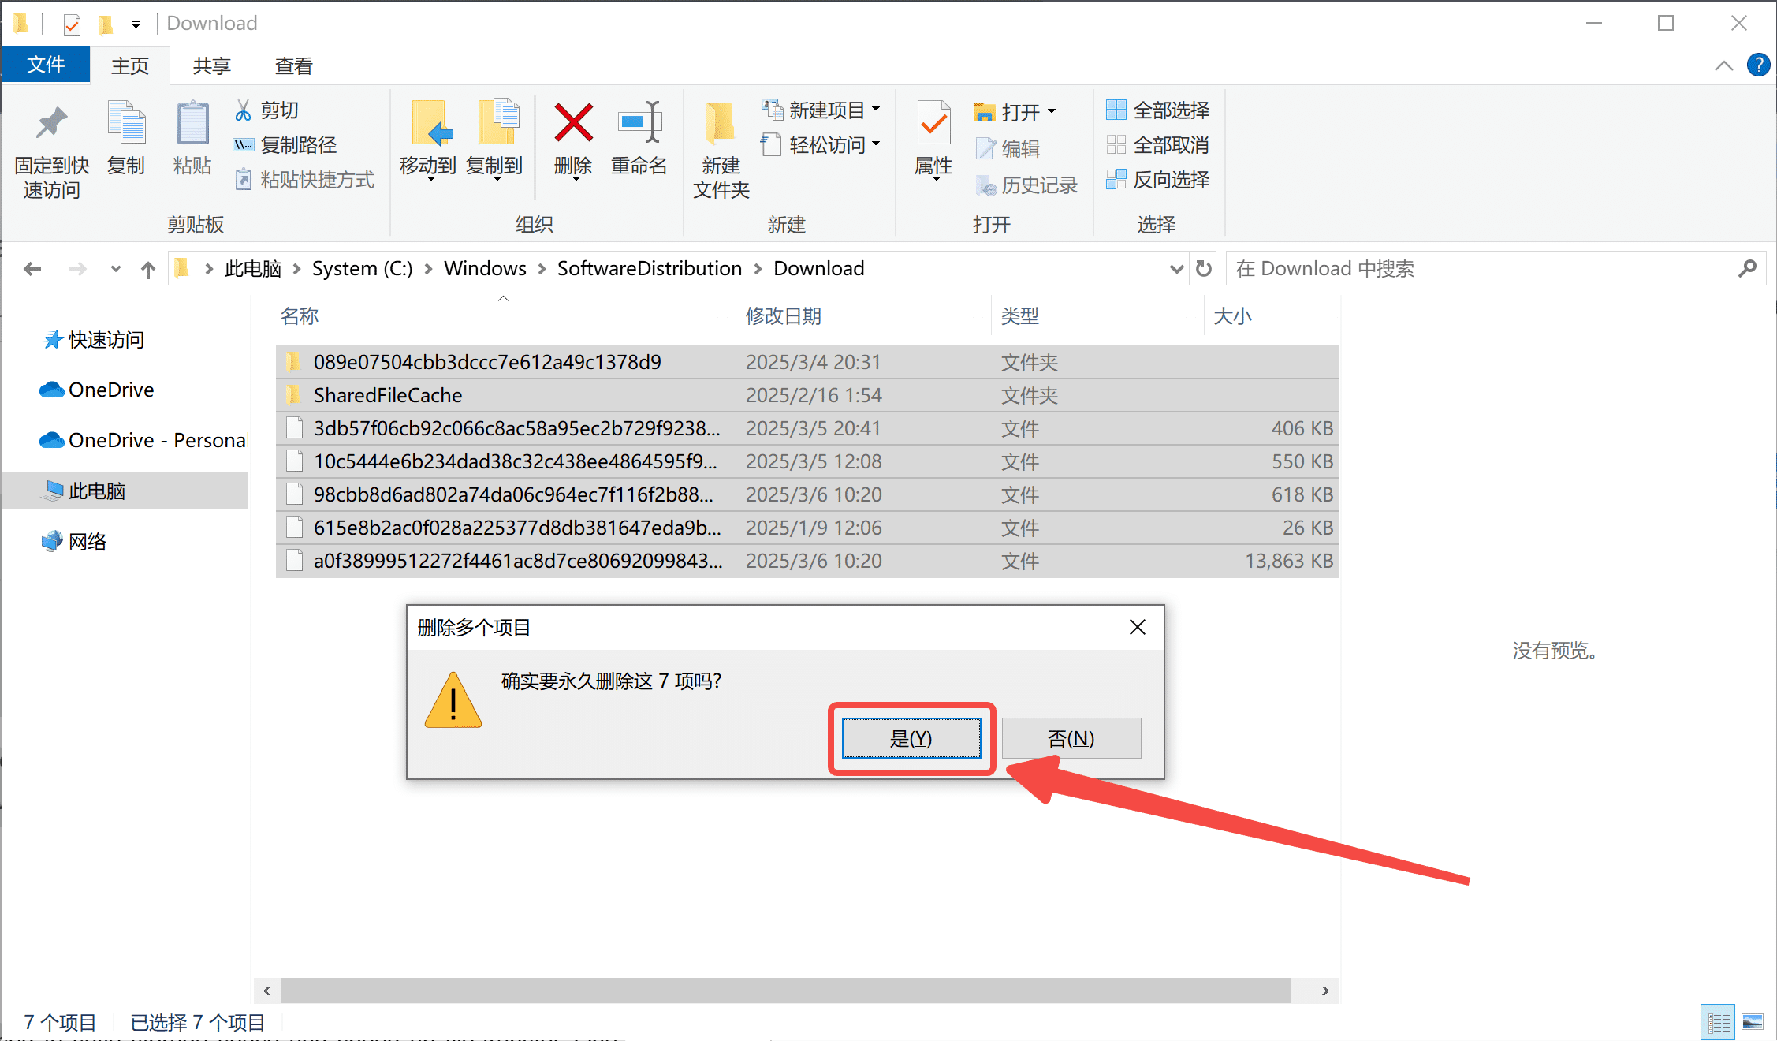
Task: Refresh the Download folder
Action: [1203, 269]
